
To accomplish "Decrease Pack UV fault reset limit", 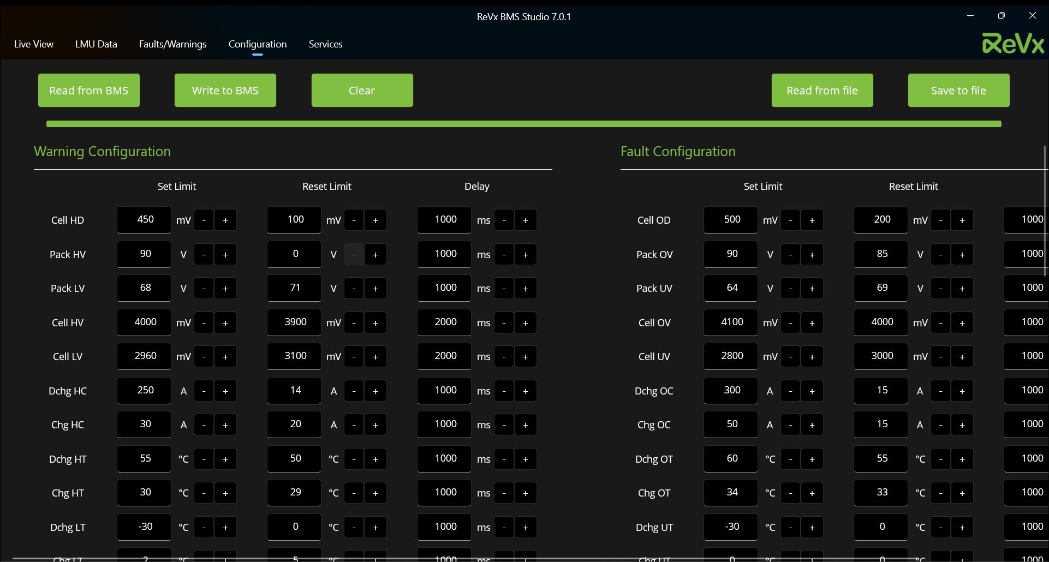I will coord(940,289).
